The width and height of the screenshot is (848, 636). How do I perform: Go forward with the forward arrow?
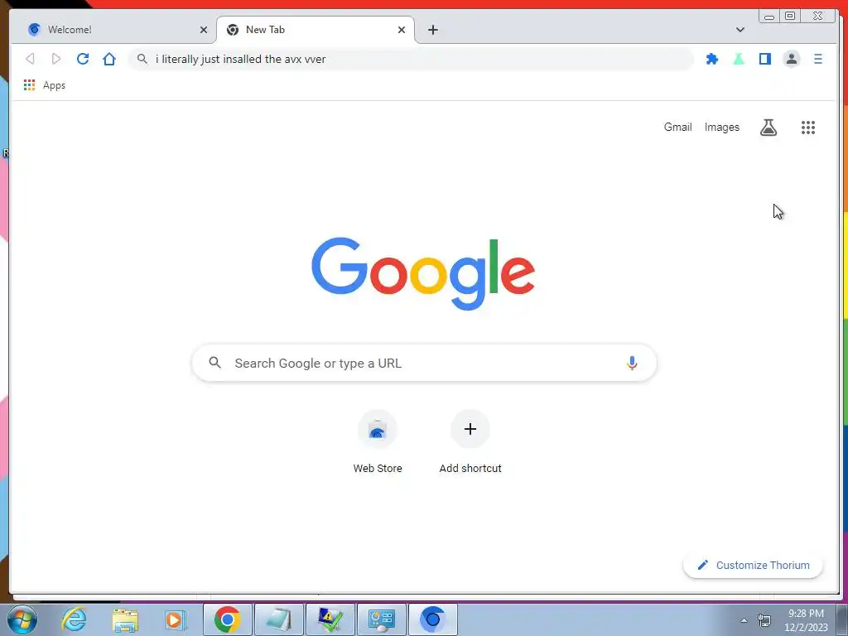click(56, 59)
